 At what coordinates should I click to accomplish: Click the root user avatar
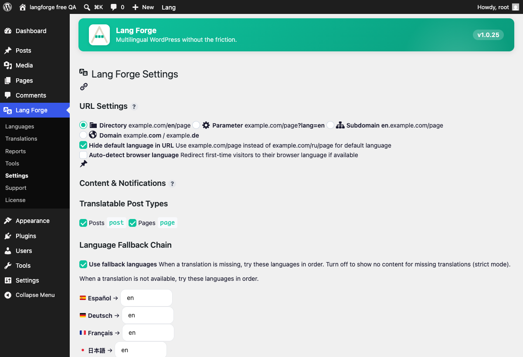pyautogui.click(x=515, y=7)
